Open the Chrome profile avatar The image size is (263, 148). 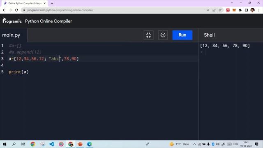tap(253, 10)
